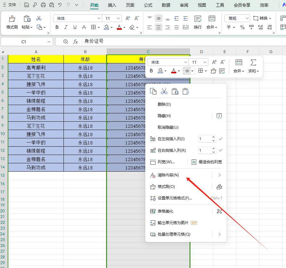
Task: Toggle italic formatting in the ribbon
Action: click(x=66, y=28)
